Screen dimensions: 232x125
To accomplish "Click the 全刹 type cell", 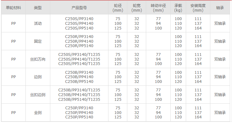I will pos(38,112).
